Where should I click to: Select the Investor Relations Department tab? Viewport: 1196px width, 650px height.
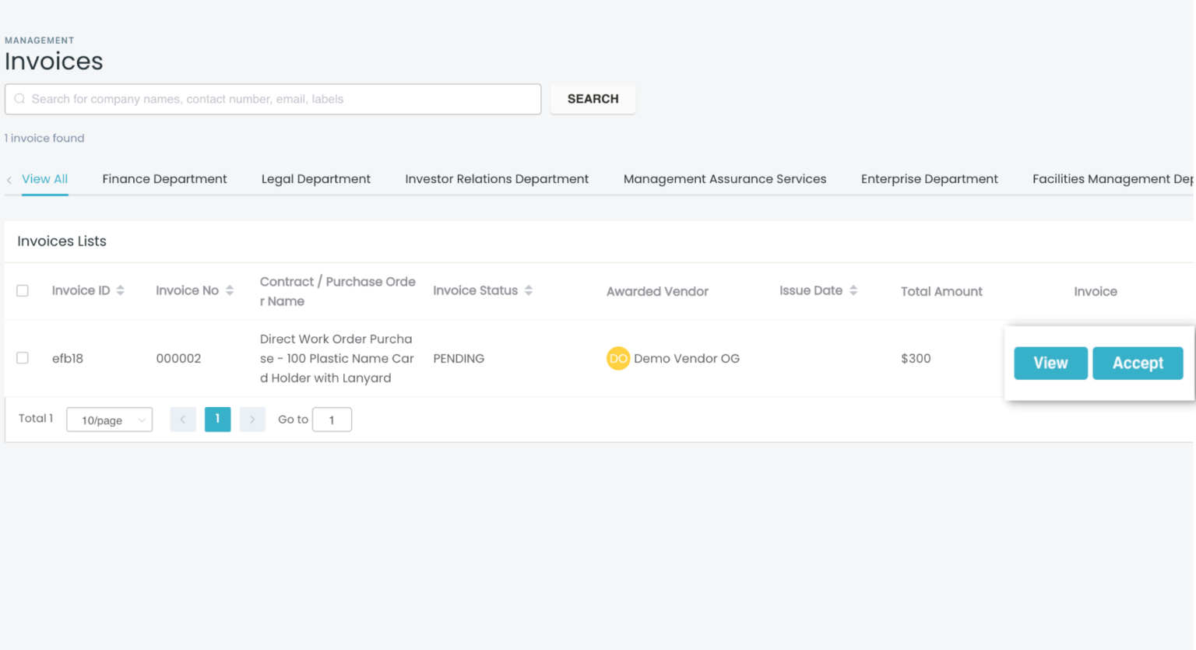tap(497, 179)
